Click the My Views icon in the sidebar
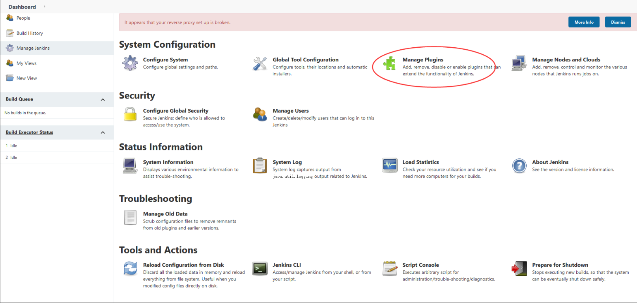Viewport: 637px width, 303px height. (x=10, y=63)
